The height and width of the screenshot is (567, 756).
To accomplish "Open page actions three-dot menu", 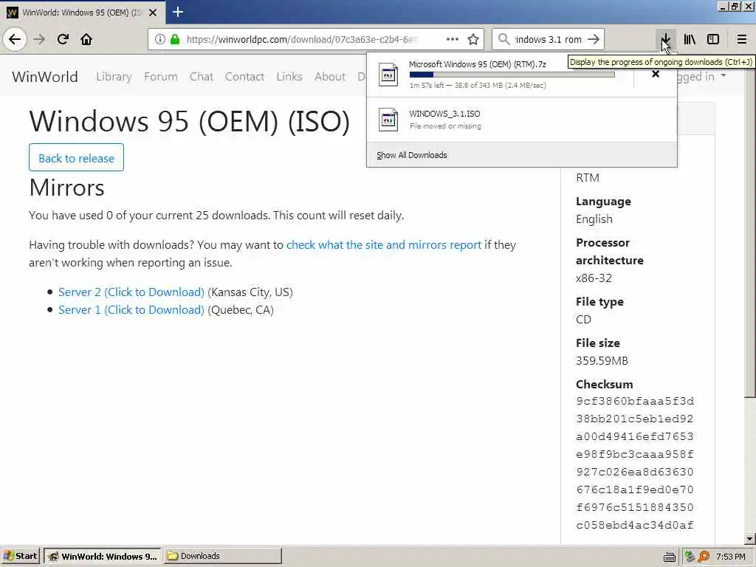I will point(453,39).
